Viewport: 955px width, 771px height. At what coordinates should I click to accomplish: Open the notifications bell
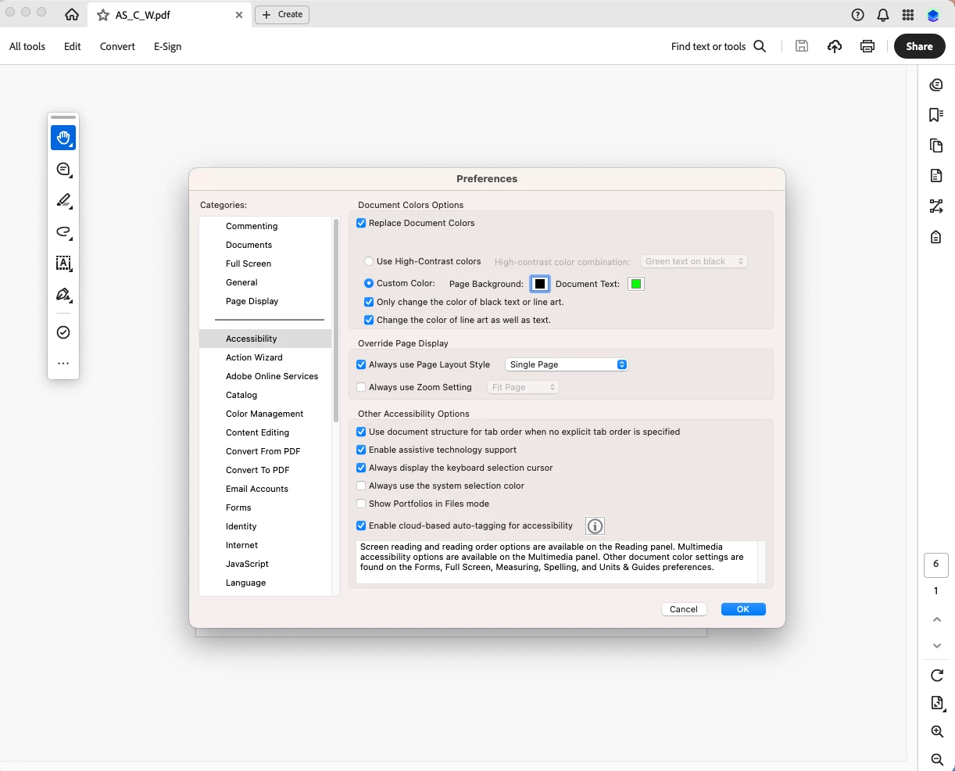pos(882,15)
